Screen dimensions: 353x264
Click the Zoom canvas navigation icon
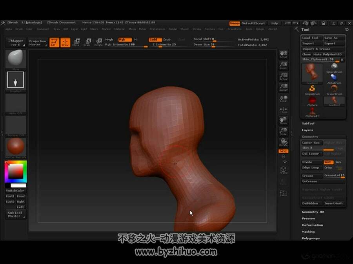pyautogui.click(x=284, y=65)
